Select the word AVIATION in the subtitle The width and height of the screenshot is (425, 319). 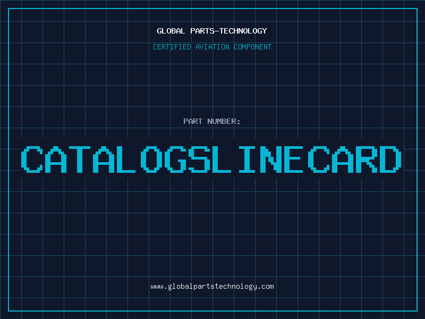212,47
